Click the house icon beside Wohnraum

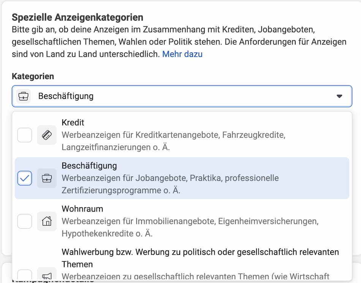coord(47,221)
